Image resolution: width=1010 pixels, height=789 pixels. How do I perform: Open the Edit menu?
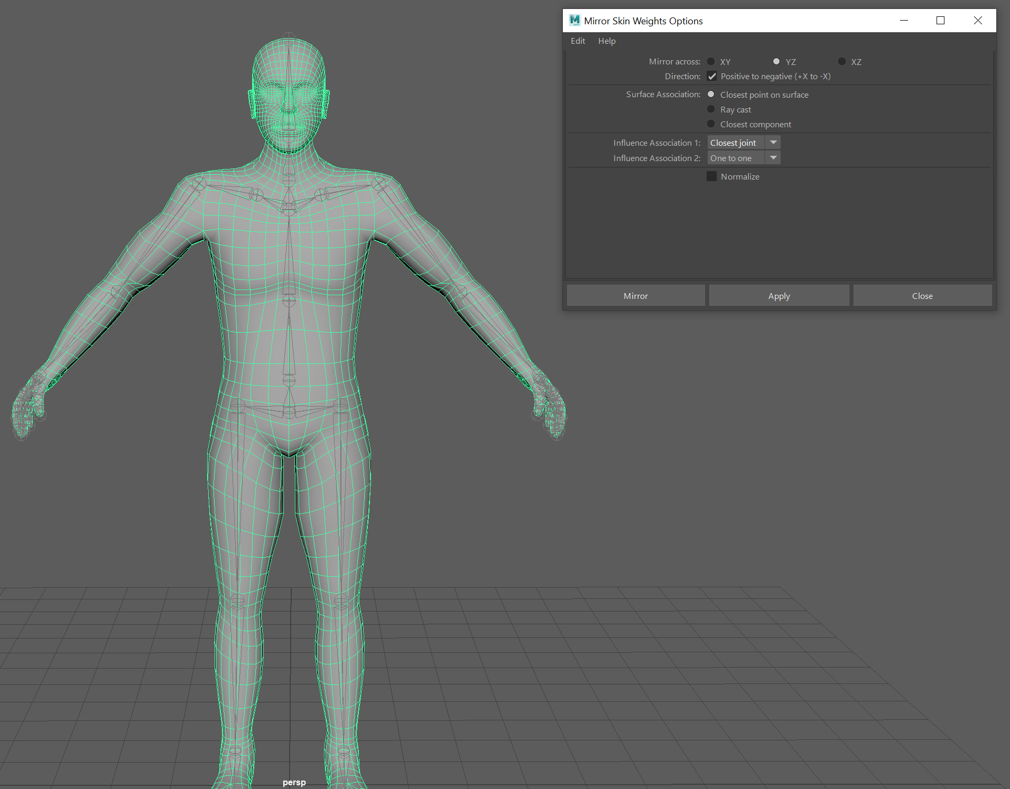[x=578, y=41]
